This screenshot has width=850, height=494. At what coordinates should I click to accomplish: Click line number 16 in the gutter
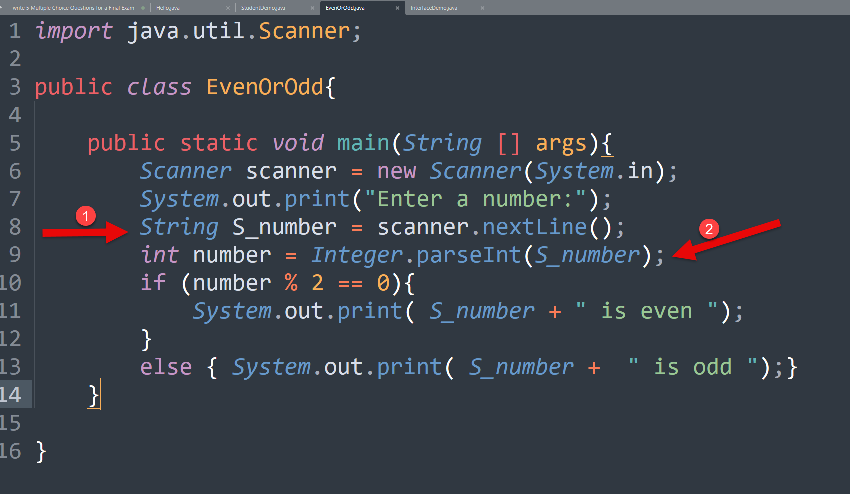(11, 451)
